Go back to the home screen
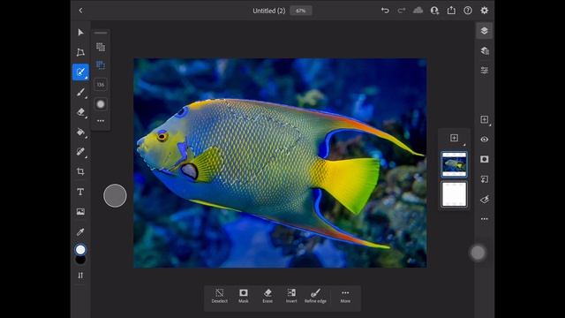 [80, 11]
